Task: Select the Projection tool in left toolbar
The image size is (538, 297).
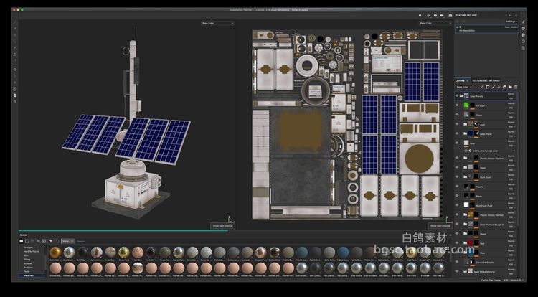Action: [15, 34]
